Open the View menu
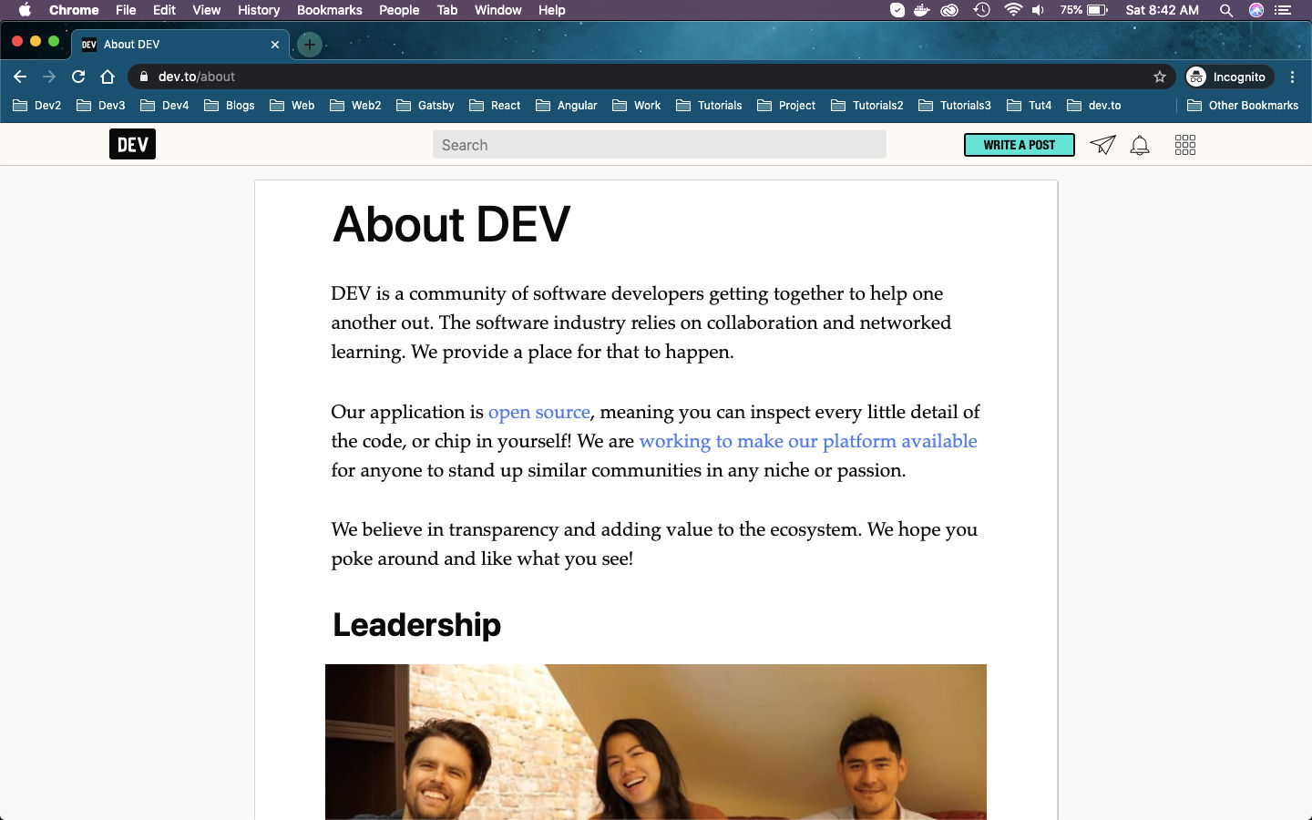This screenshot has width=1312, height=820. click(207, 10)
